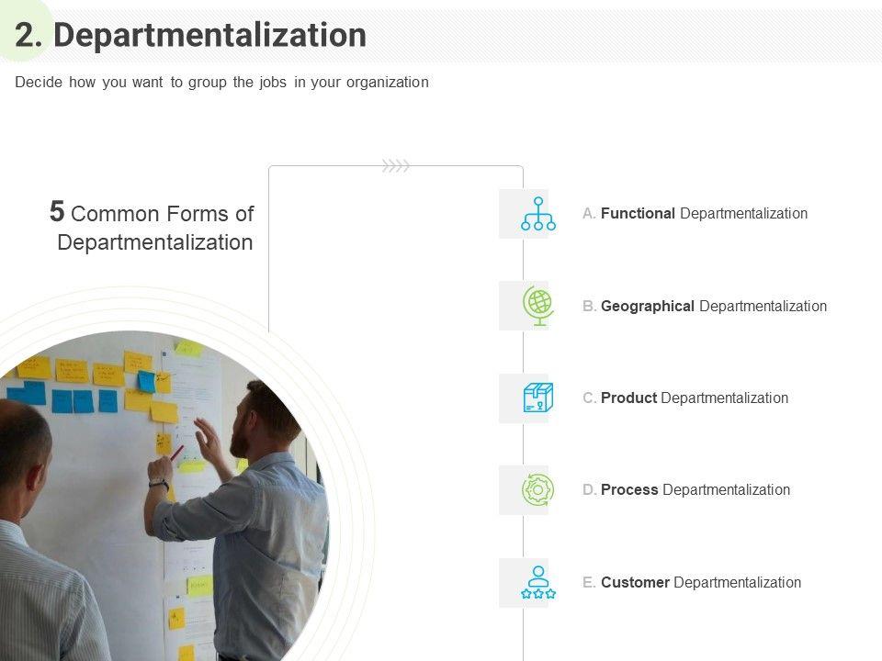Select the subtitle about grouping jobs

pyautogui.click(x=221, y=83)
